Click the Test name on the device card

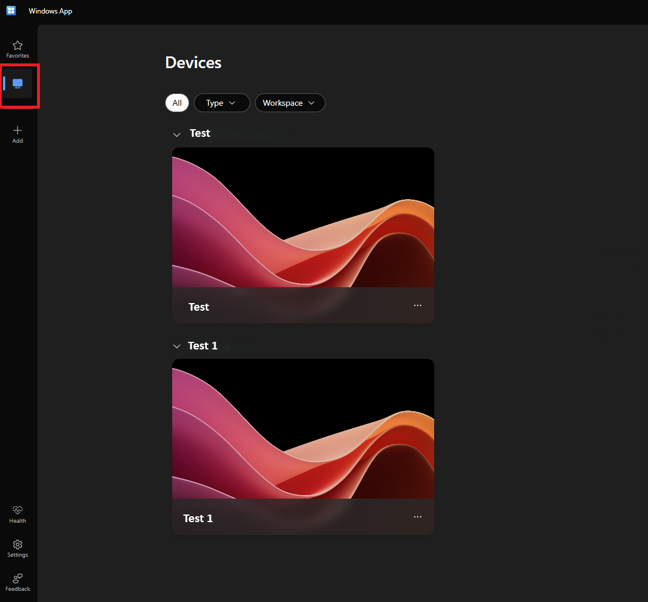(x=199, y=307)
